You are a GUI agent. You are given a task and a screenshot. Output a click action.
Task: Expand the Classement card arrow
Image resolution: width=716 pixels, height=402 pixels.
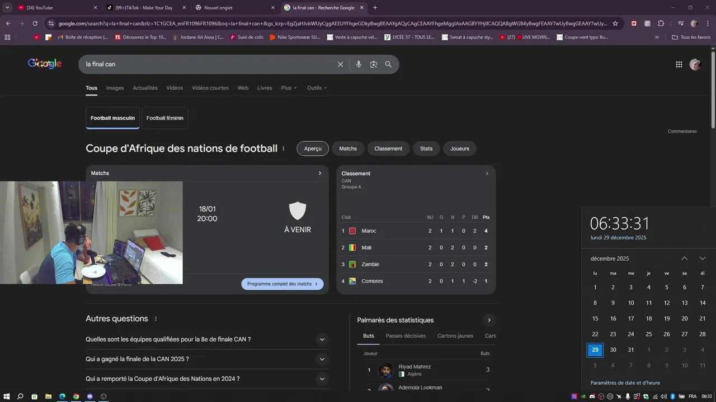click(x=487, y=174)
